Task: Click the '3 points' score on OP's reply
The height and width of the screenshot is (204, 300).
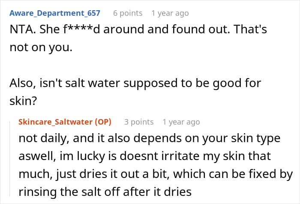Action: tap(138, 122)
